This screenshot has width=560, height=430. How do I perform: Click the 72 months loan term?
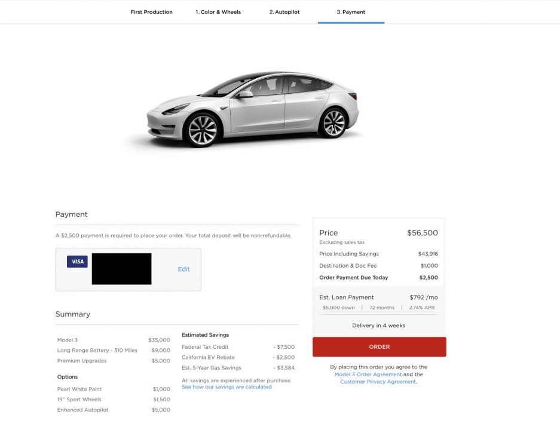click(x=382, y=308)
